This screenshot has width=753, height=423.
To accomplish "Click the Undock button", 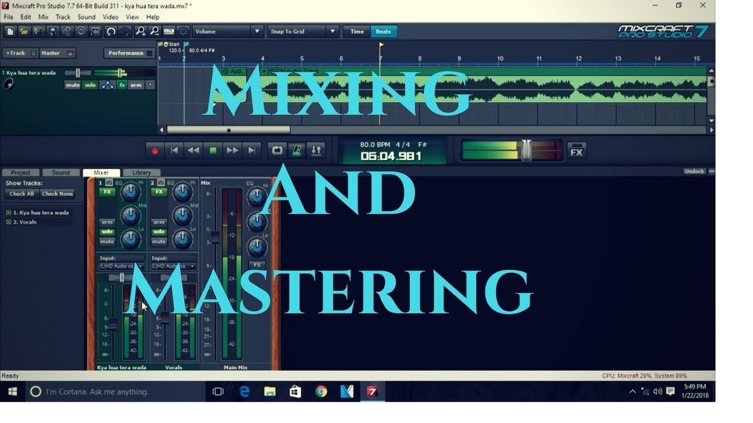I will (694, 172).
